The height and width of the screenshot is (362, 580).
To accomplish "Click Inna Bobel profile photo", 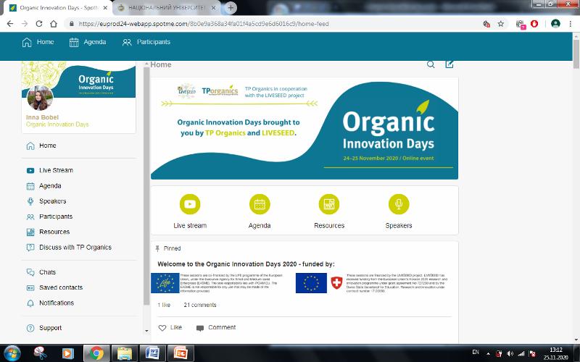I will [40, 98].
